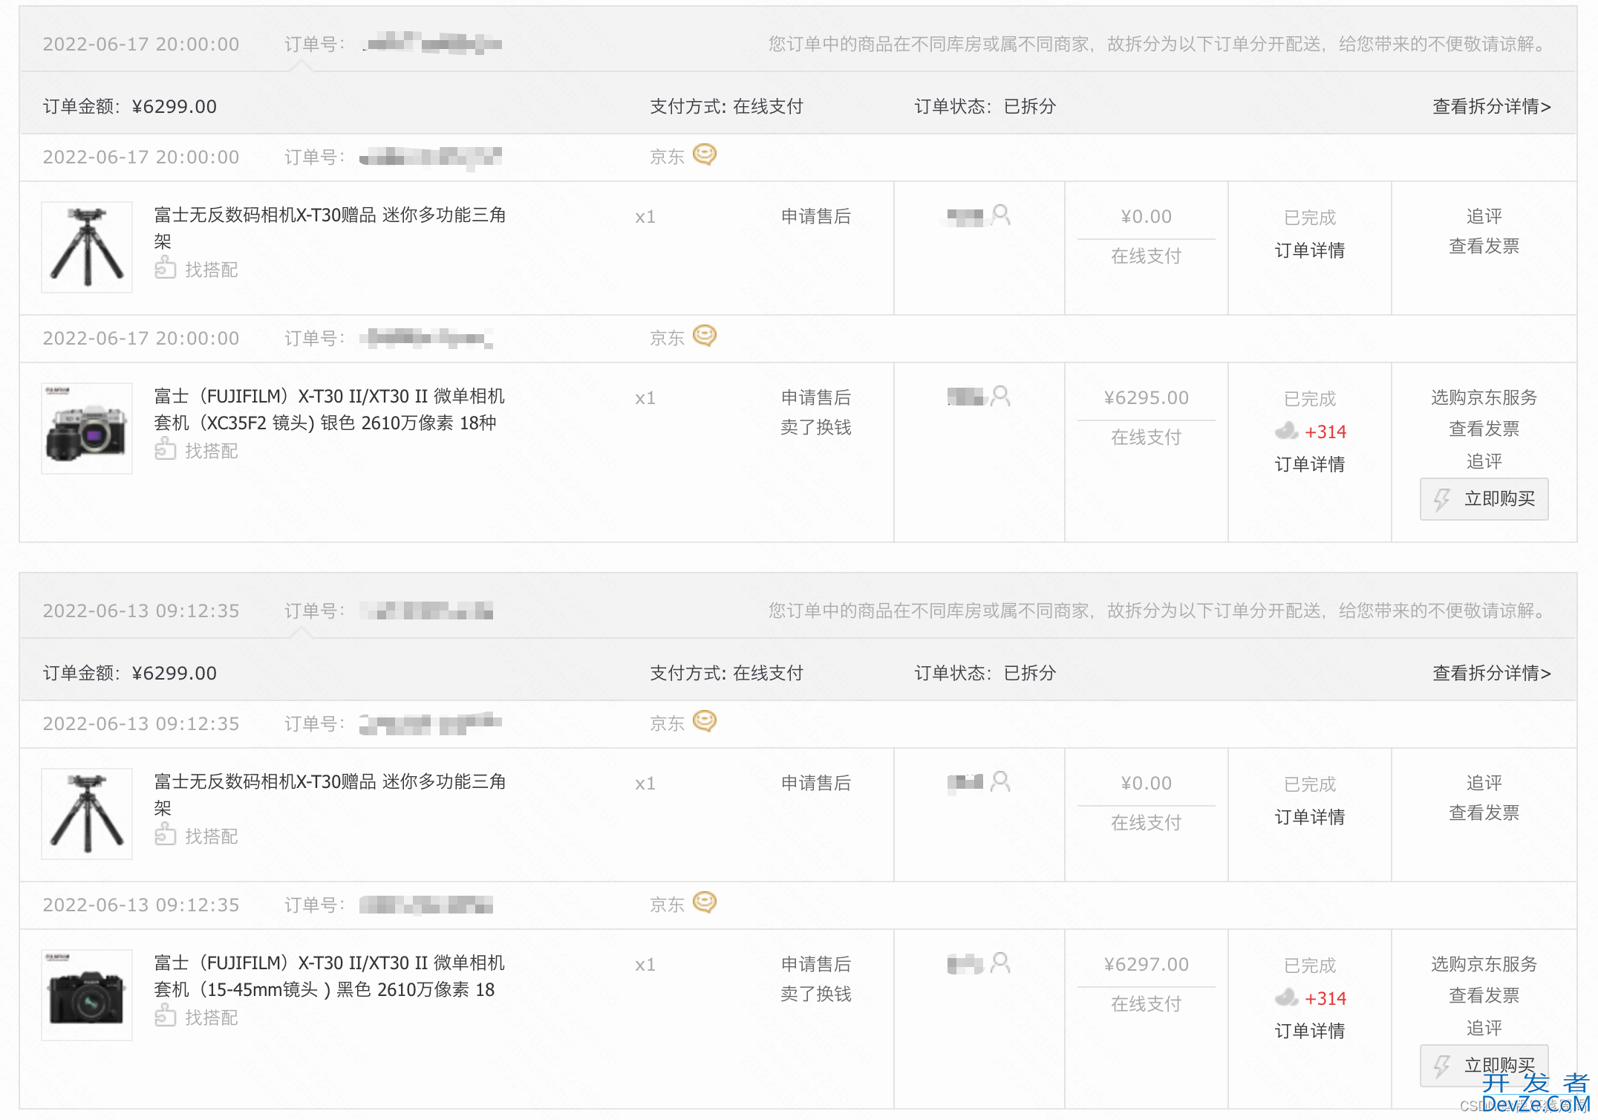Click 申请售后 for black camera order
This screenshot has width=1598, height=1120.
pos(815,964)
